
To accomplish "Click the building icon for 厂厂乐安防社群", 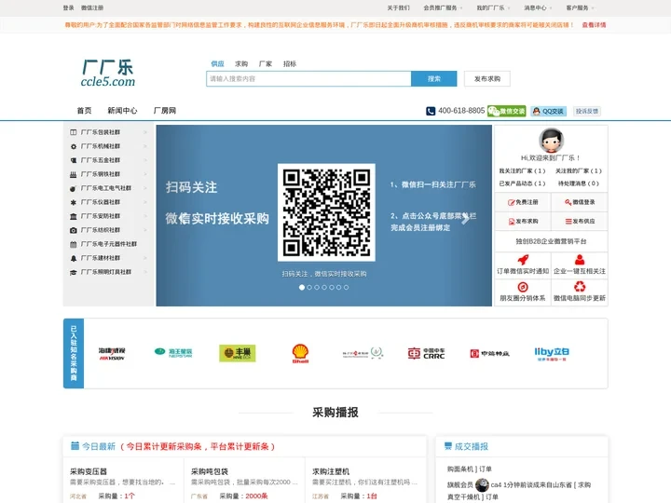I will click(x=74, y=216).
